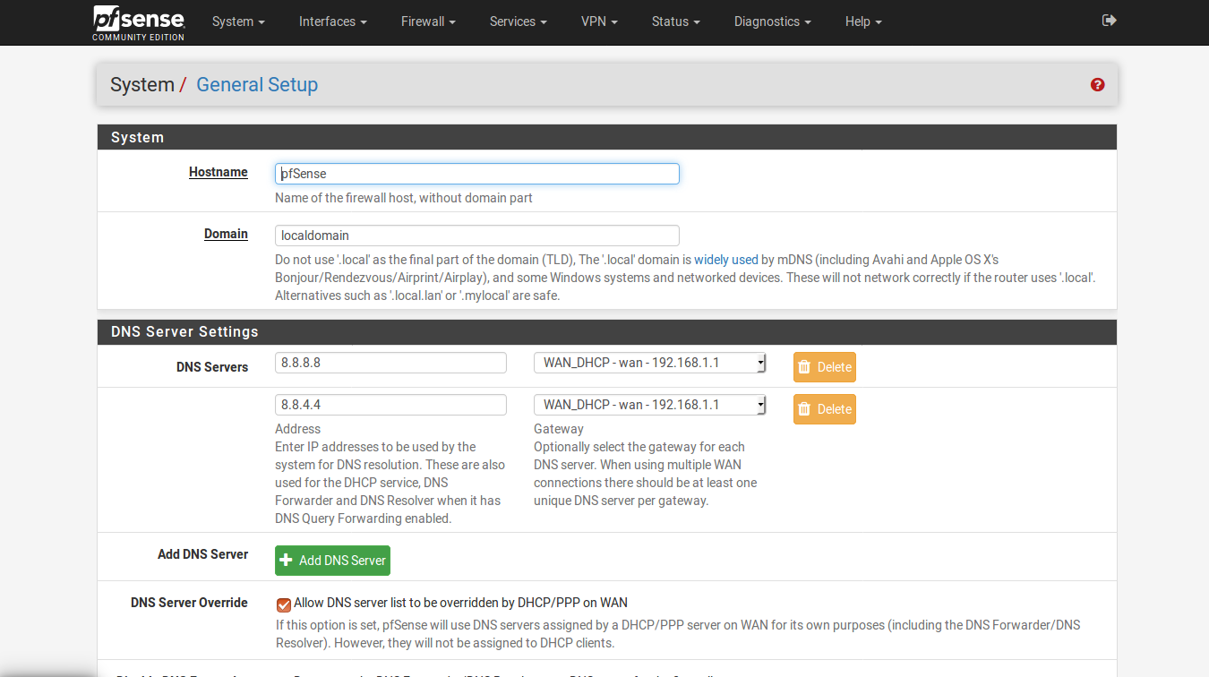Open the Services menu
This screenshot has width=1209, height=677.
click(518, 21)
